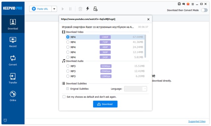Click the private mode lock icon
The height and width of the screenshot is (126, 211).
(x=95, y=9)
